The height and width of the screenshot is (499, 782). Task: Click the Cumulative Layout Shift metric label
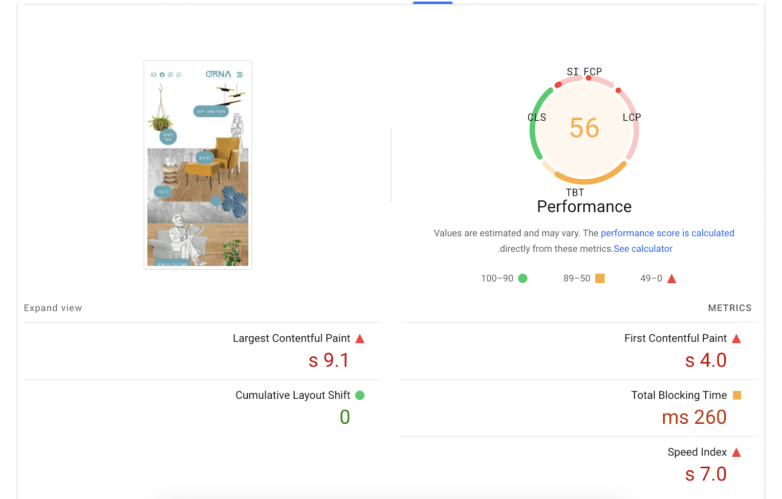[293, 395]
